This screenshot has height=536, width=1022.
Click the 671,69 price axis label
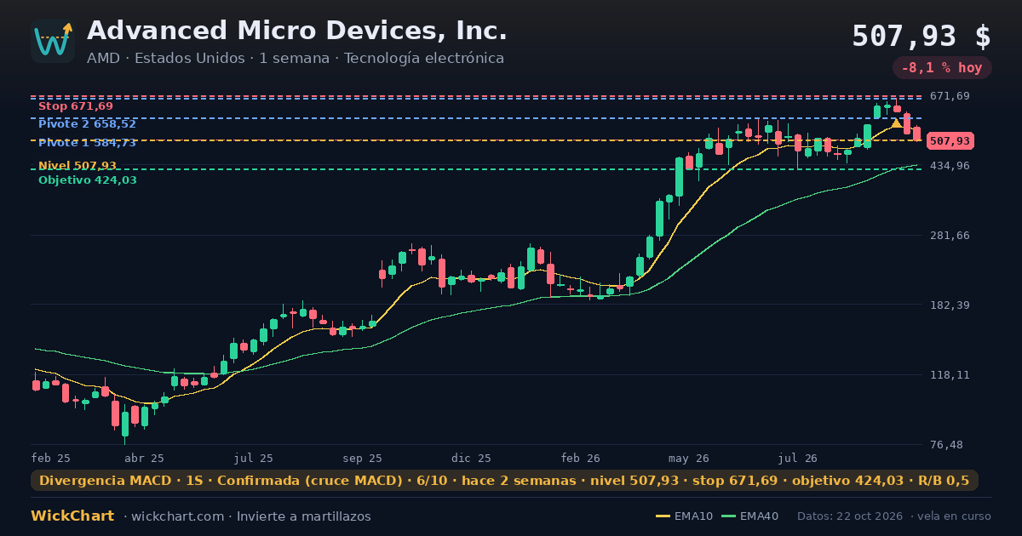coord(950,96)
